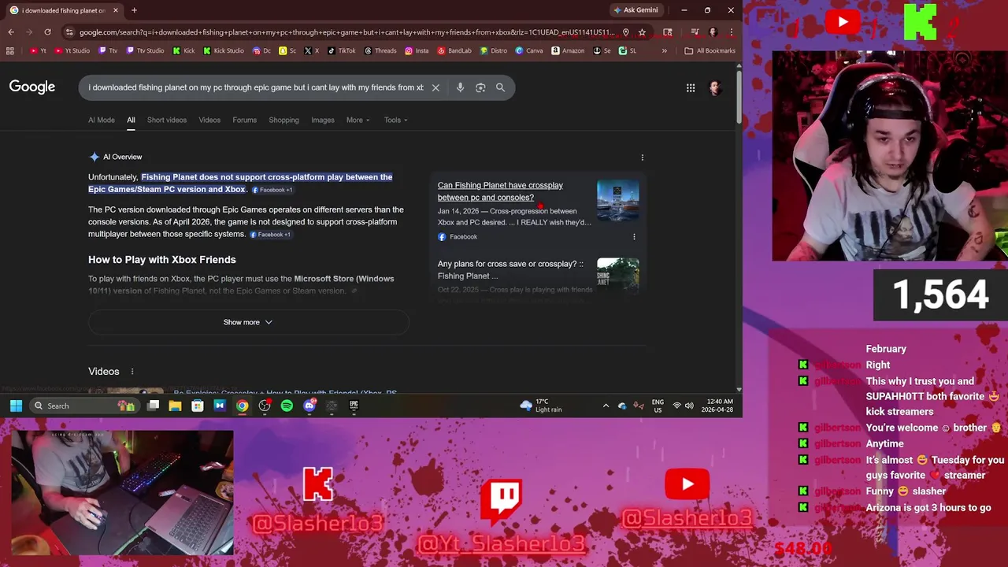Click the crossplay result thumbnail

[618, 202]
